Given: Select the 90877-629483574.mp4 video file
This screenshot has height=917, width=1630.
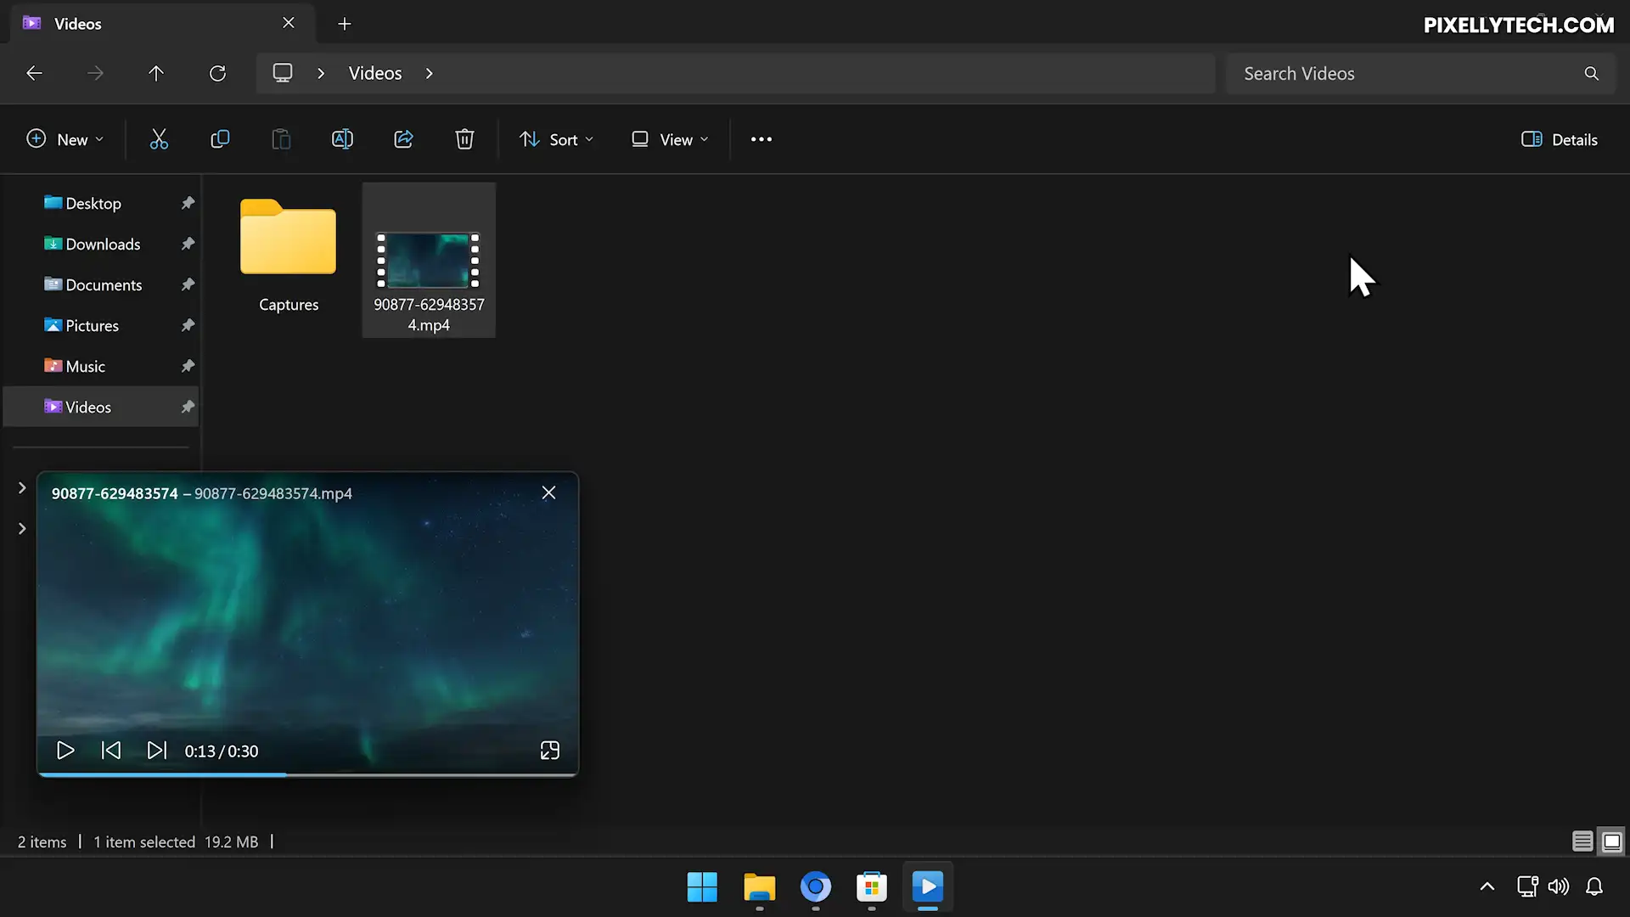Looking at the screenshot, I should coord(429,260).
